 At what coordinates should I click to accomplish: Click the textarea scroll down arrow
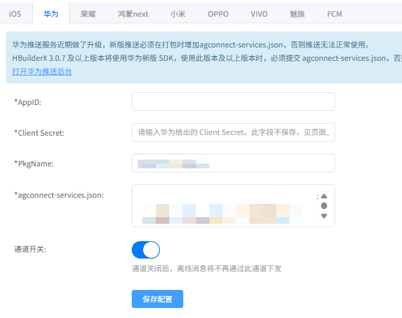click(324, 216)
